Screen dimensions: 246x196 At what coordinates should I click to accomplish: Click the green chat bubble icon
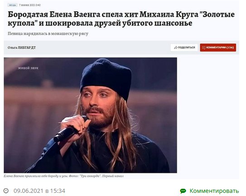pyautogui.click(x=183, y=191)
